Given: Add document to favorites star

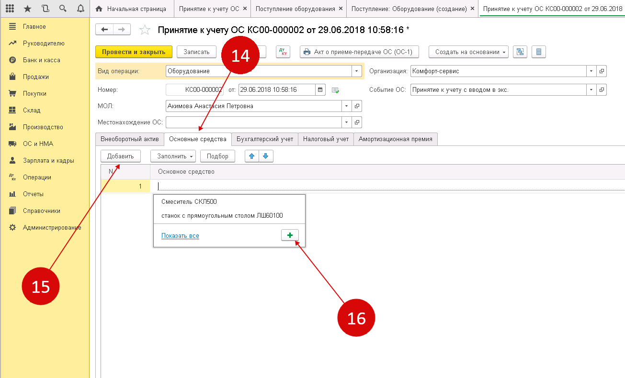Looking at the screenshot, I should (x=145, y=30).
